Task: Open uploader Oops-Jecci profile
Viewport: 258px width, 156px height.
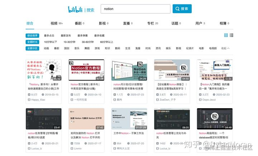Action: point(209,100)
